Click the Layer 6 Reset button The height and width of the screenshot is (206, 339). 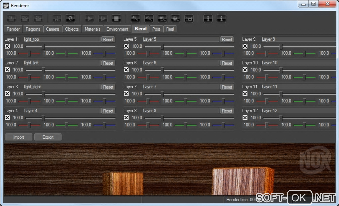pos(227,63)
